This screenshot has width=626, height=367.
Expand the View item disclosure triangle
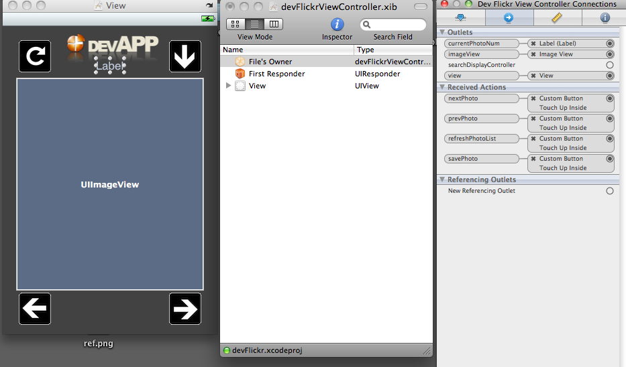[x=229, y=86]
